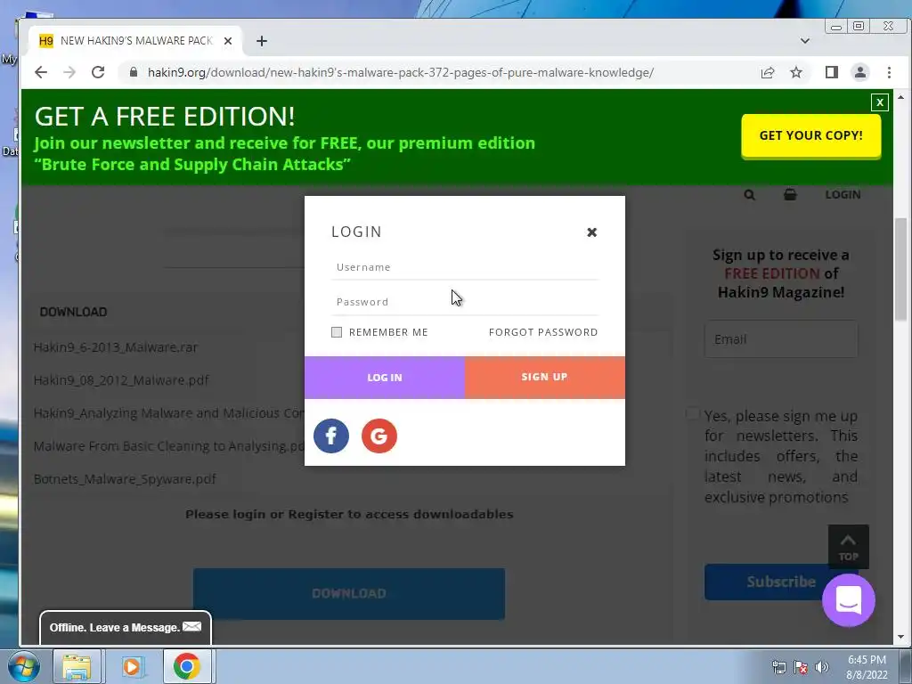Switch to Chrome on the taskbar
This screenshot has width=912, height=684.
[187, 666]
